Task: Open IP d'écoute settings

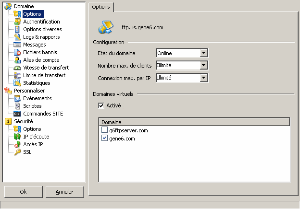Action: [36, 137]
